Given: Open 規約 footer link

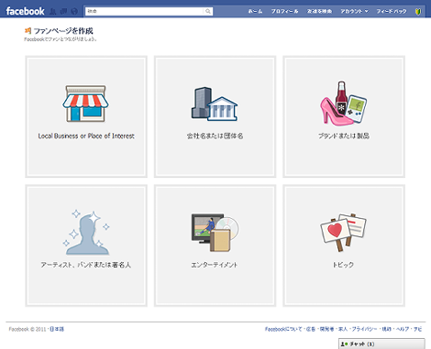Looking at the screenshot, I should tap(387, 329).
